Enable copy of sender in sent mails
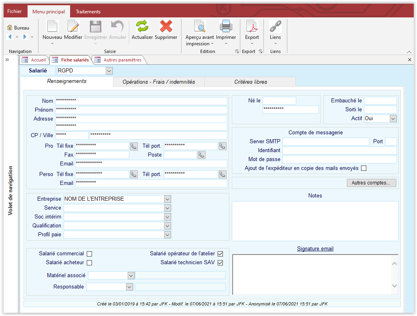Viewport: 417px width, 316px height. click(x=364, y=168)
